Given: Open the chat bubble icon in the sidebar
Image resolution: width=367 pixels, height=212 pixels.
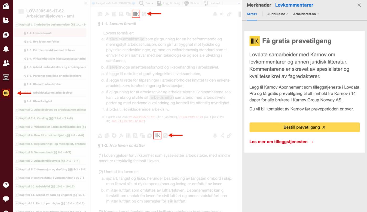Looking at the screenshot, I should tap(6, 199).
